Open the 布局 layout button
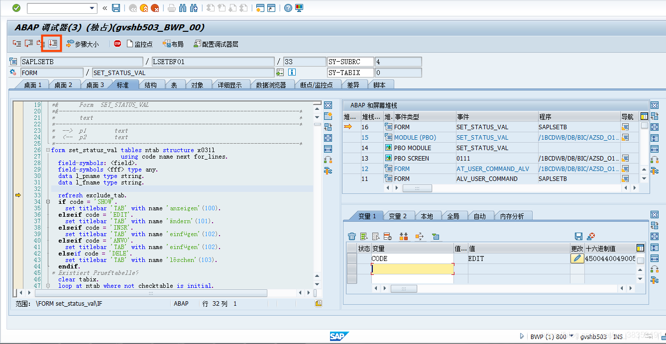The image size is (666, 344). (x=173, y=44)
